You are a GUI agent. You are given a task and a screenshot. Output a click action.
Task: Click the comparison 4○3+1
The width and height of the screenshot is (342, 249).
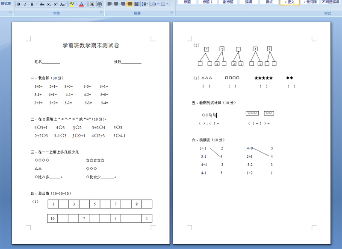(41, 127)
